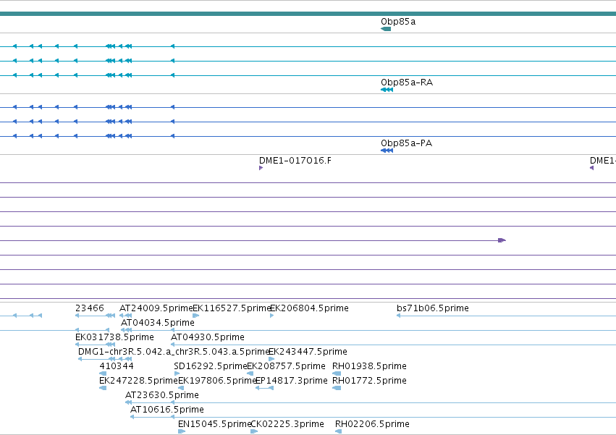Select the EK208757.5prime feature block
The image size is (616, 435).
250,373
